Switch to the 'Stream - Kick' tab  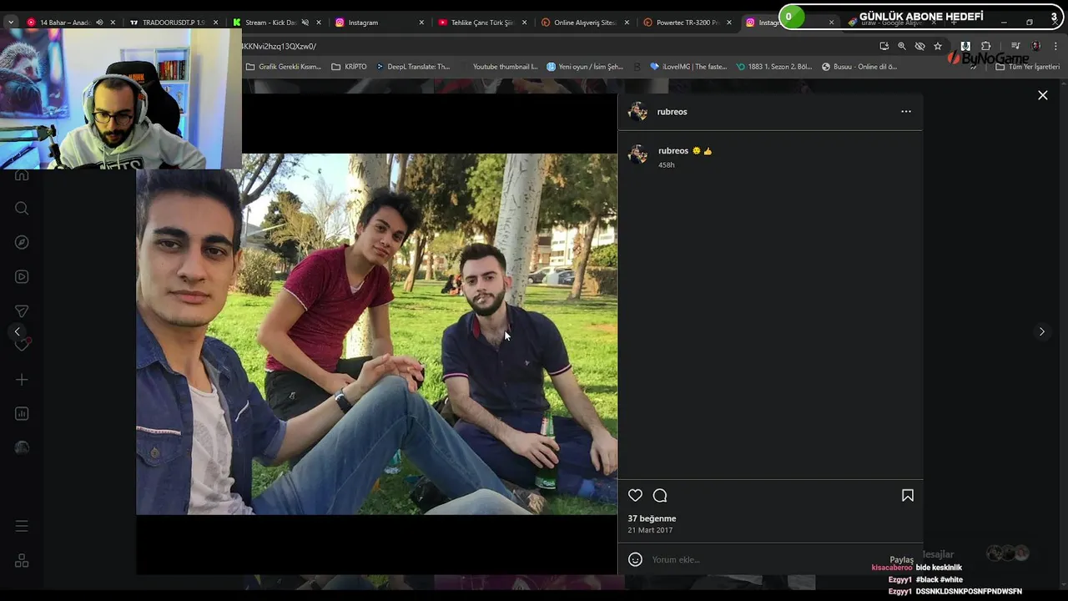pos(265,23)
